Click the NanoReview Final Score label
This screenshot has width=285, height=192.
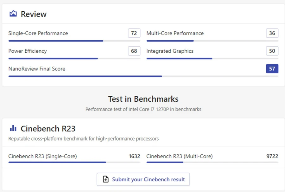coord(37,69)
